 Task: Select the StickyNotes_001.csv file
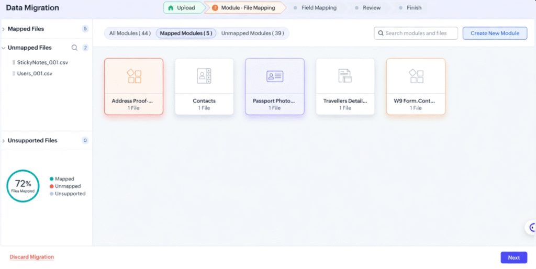[x=42, y=63]
